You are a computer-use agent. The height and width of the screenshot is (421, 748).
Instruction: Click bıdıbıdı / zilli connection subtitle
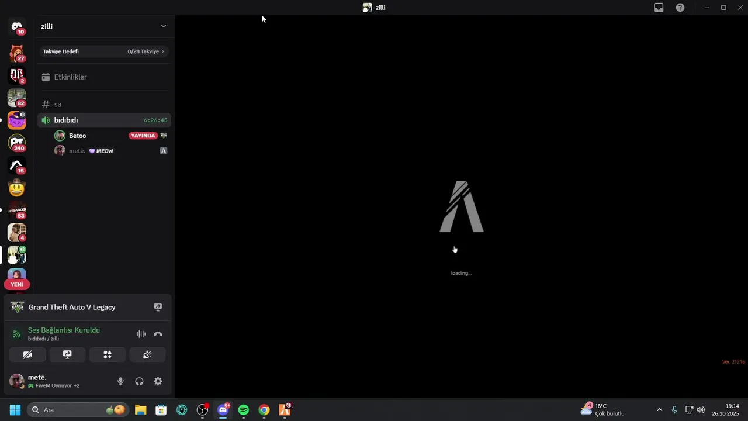tap(43, 339)
